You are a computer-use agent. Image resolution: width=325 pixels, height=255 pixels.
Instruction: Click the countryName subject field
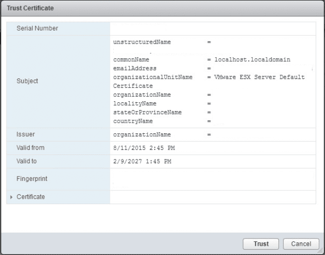point(133,121)
